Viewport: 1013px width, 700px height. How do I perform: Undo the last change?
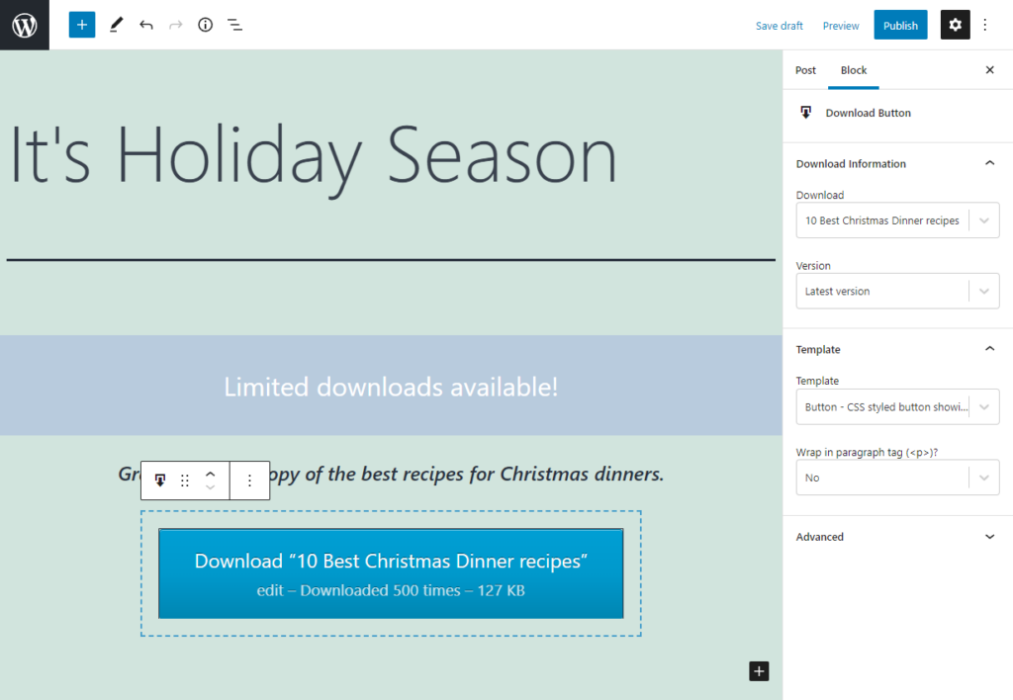pyautogui.click(x=146, y=25)
